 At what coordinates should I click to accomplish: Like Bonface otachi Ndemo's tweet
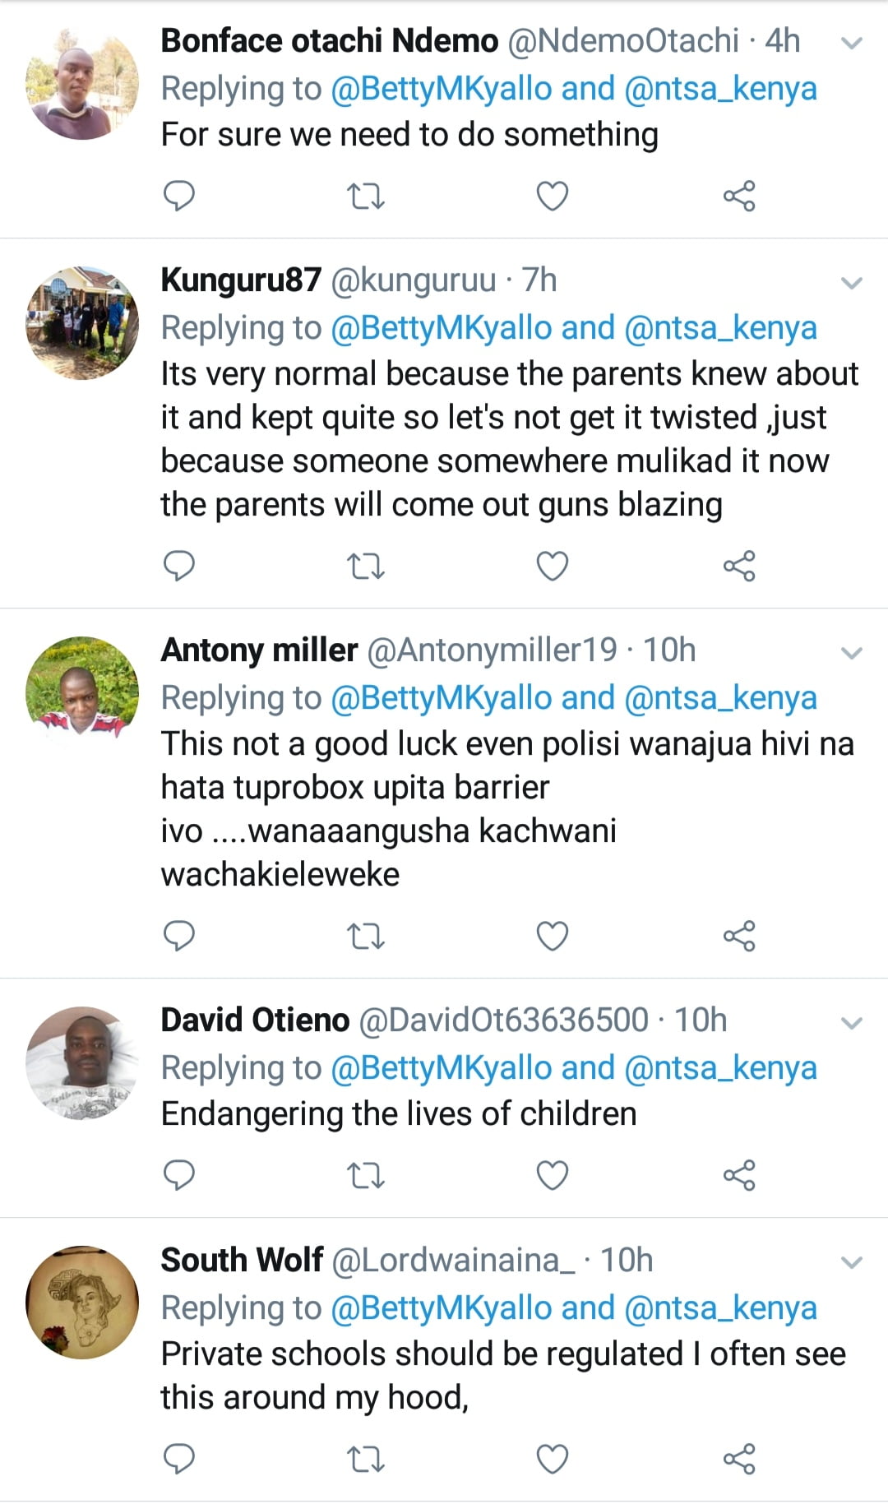[552, 197]
